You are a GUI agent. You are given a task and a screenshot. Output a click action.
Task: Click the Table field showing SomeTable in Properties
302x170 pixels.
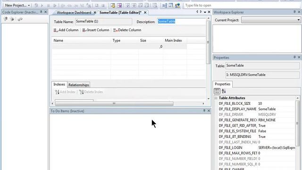(262, 66)
